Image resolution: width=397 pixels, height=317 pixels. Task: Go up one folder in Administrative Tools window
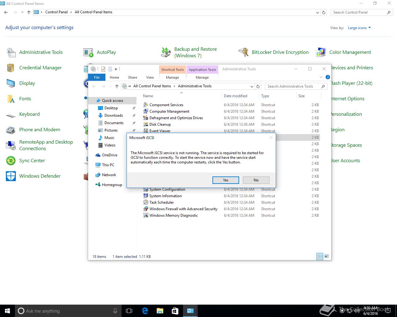coord(117,86)
